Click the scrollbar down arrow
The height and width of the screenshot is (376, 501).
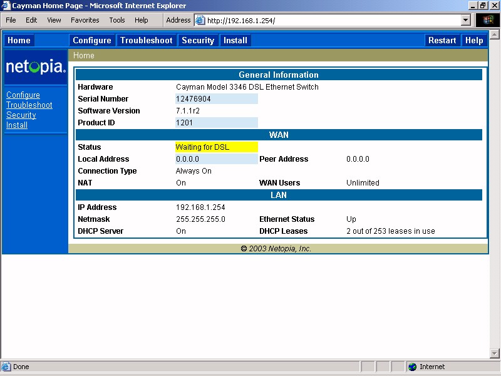pyautogui.click(x=494, y=353)
